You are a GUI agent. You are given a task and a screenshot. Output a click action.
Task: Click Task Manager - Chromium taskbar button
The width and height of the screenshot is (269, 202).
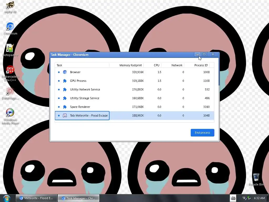click(x=78, y=198)
